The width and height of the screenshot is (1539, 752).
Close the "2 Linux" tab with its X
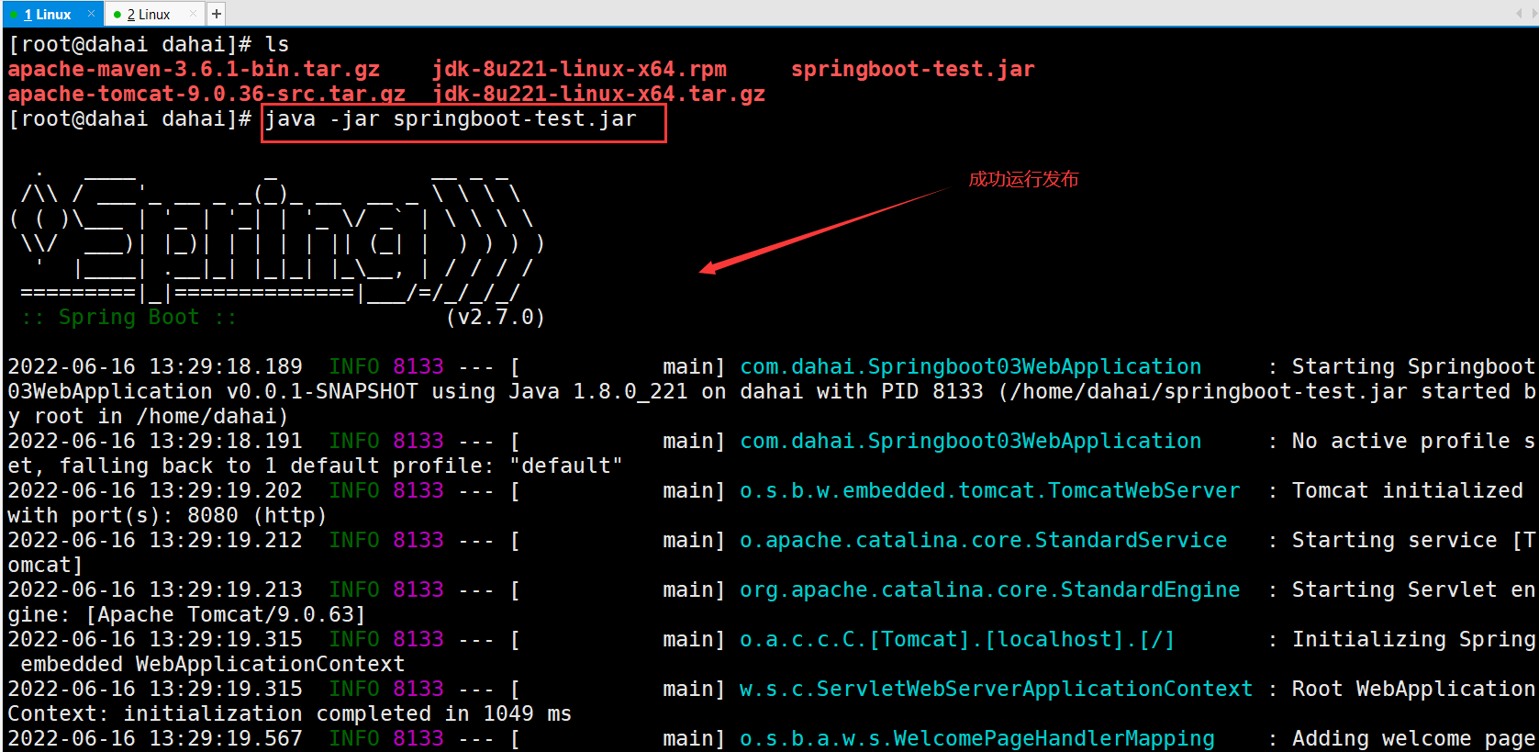click(x=192, y=14)
